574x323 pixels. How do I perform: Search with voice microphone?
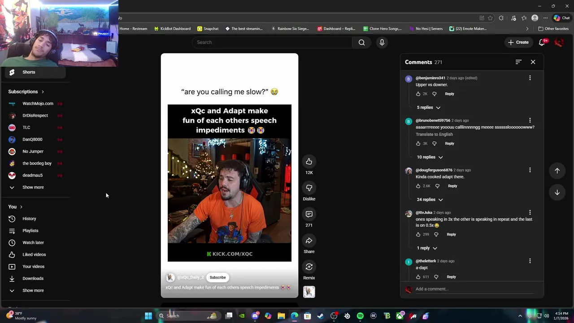[382, 42]
